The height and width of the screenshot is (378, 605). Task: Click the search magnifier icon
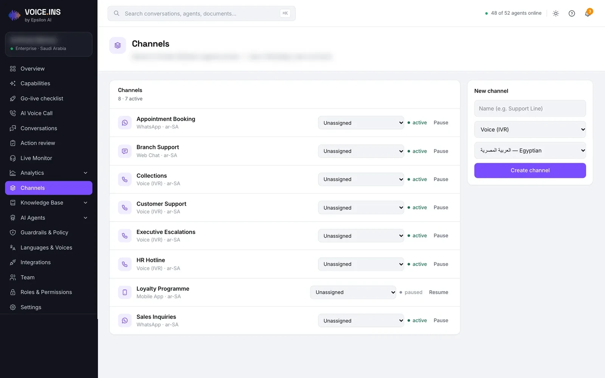117,13
